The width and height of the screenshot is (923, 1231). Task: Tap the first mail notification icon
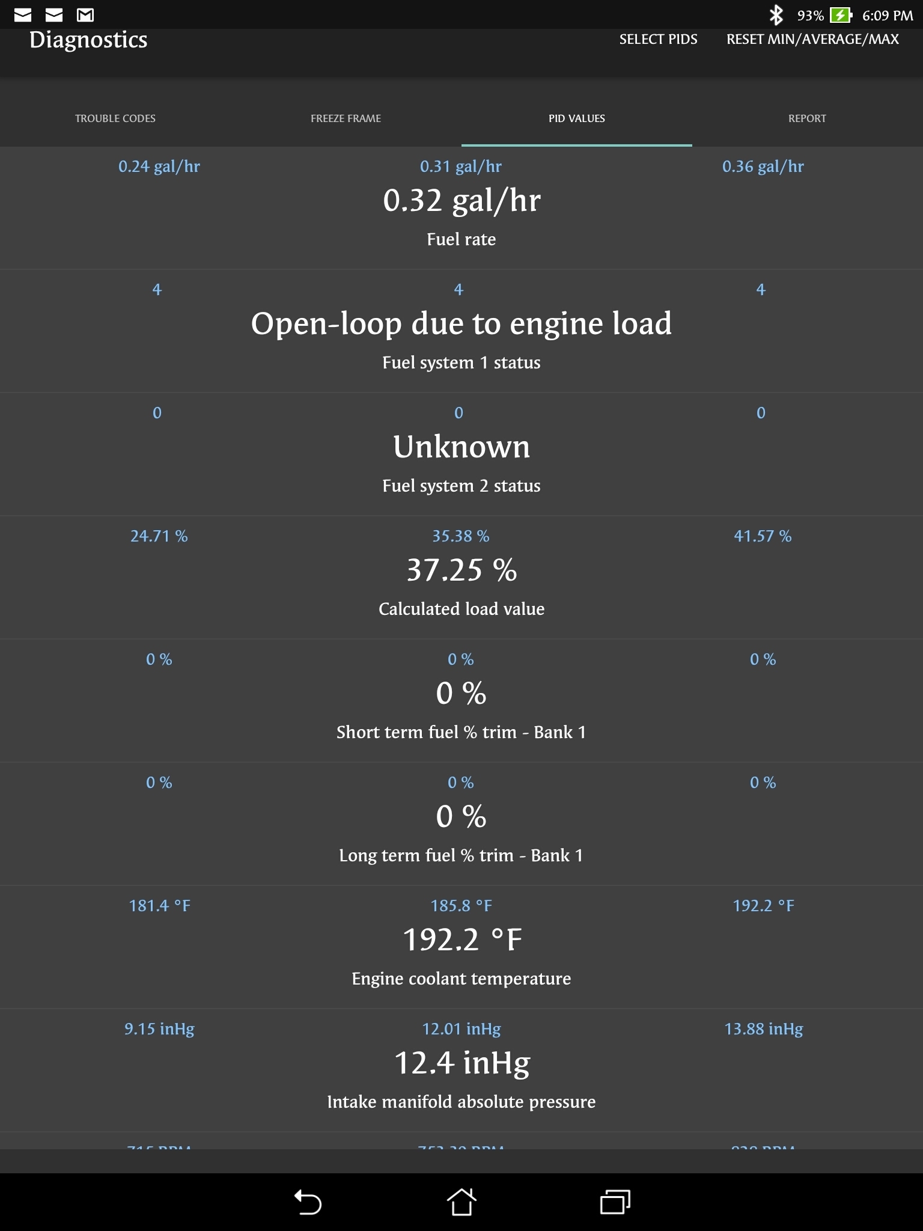click(x=23, y=14)
